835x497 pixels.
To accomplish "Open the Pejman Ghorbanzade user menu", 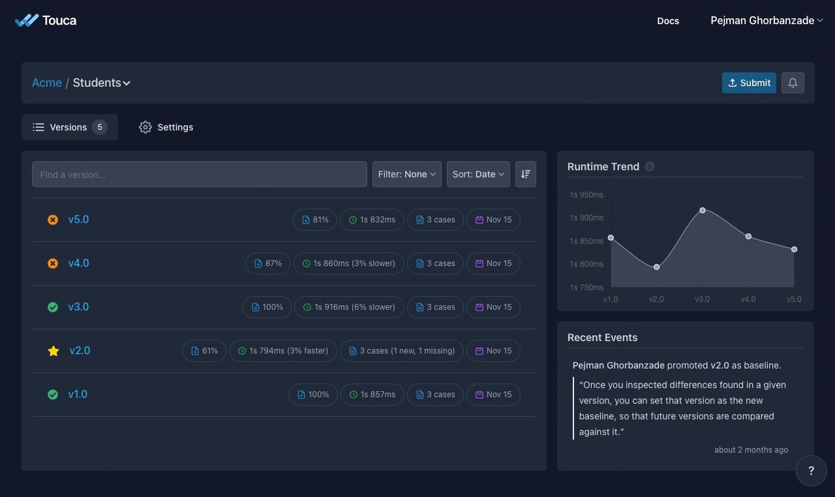I will point(767,20).
